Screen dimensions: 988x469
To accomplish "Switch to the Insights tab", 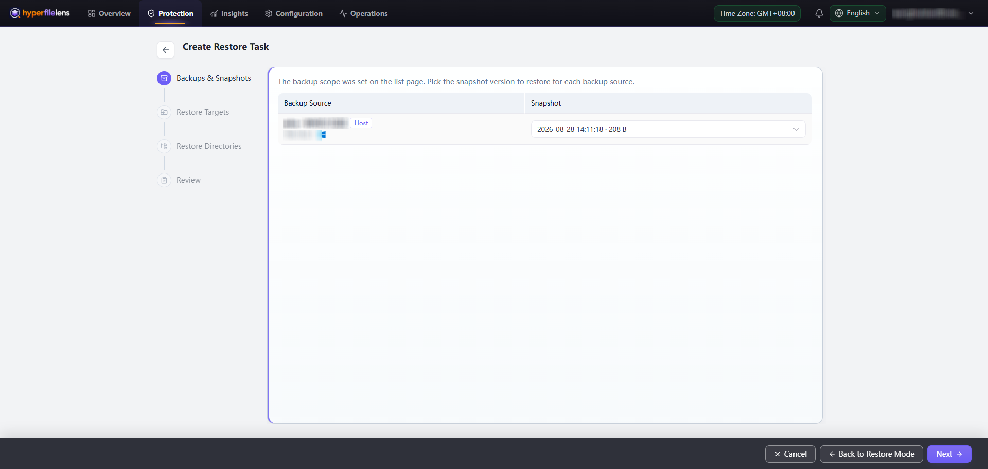I will point(229,13).
